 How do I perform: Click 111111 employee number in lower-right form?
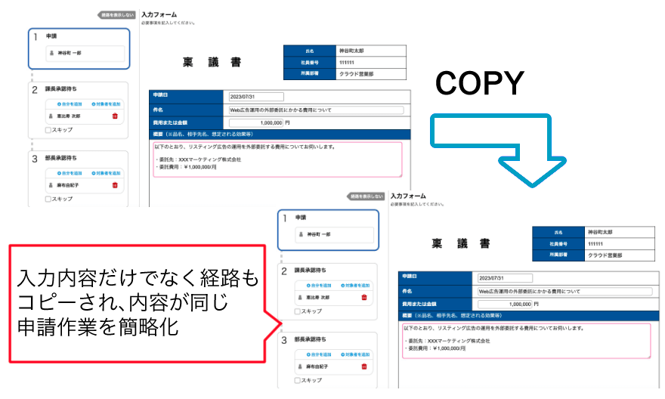pyautogui.click(x=620, y=244)
